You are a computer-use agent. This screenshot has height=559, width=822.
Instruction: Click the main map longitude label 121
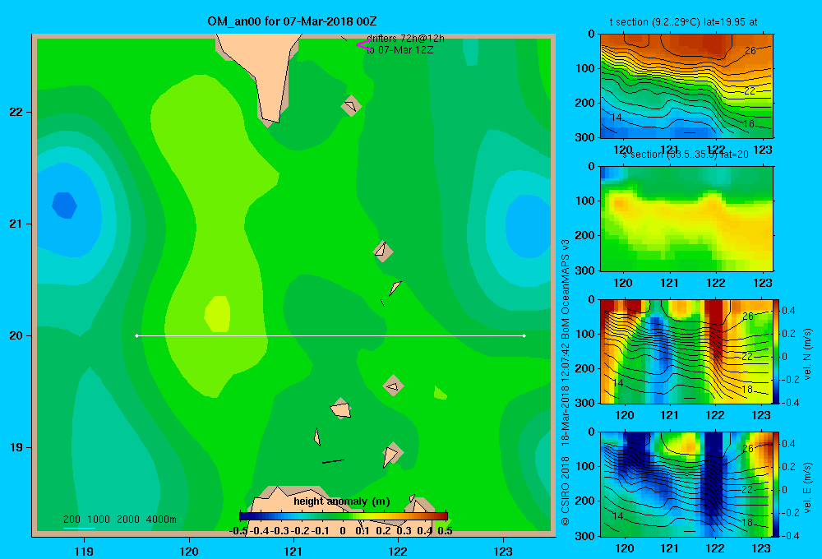293,551
